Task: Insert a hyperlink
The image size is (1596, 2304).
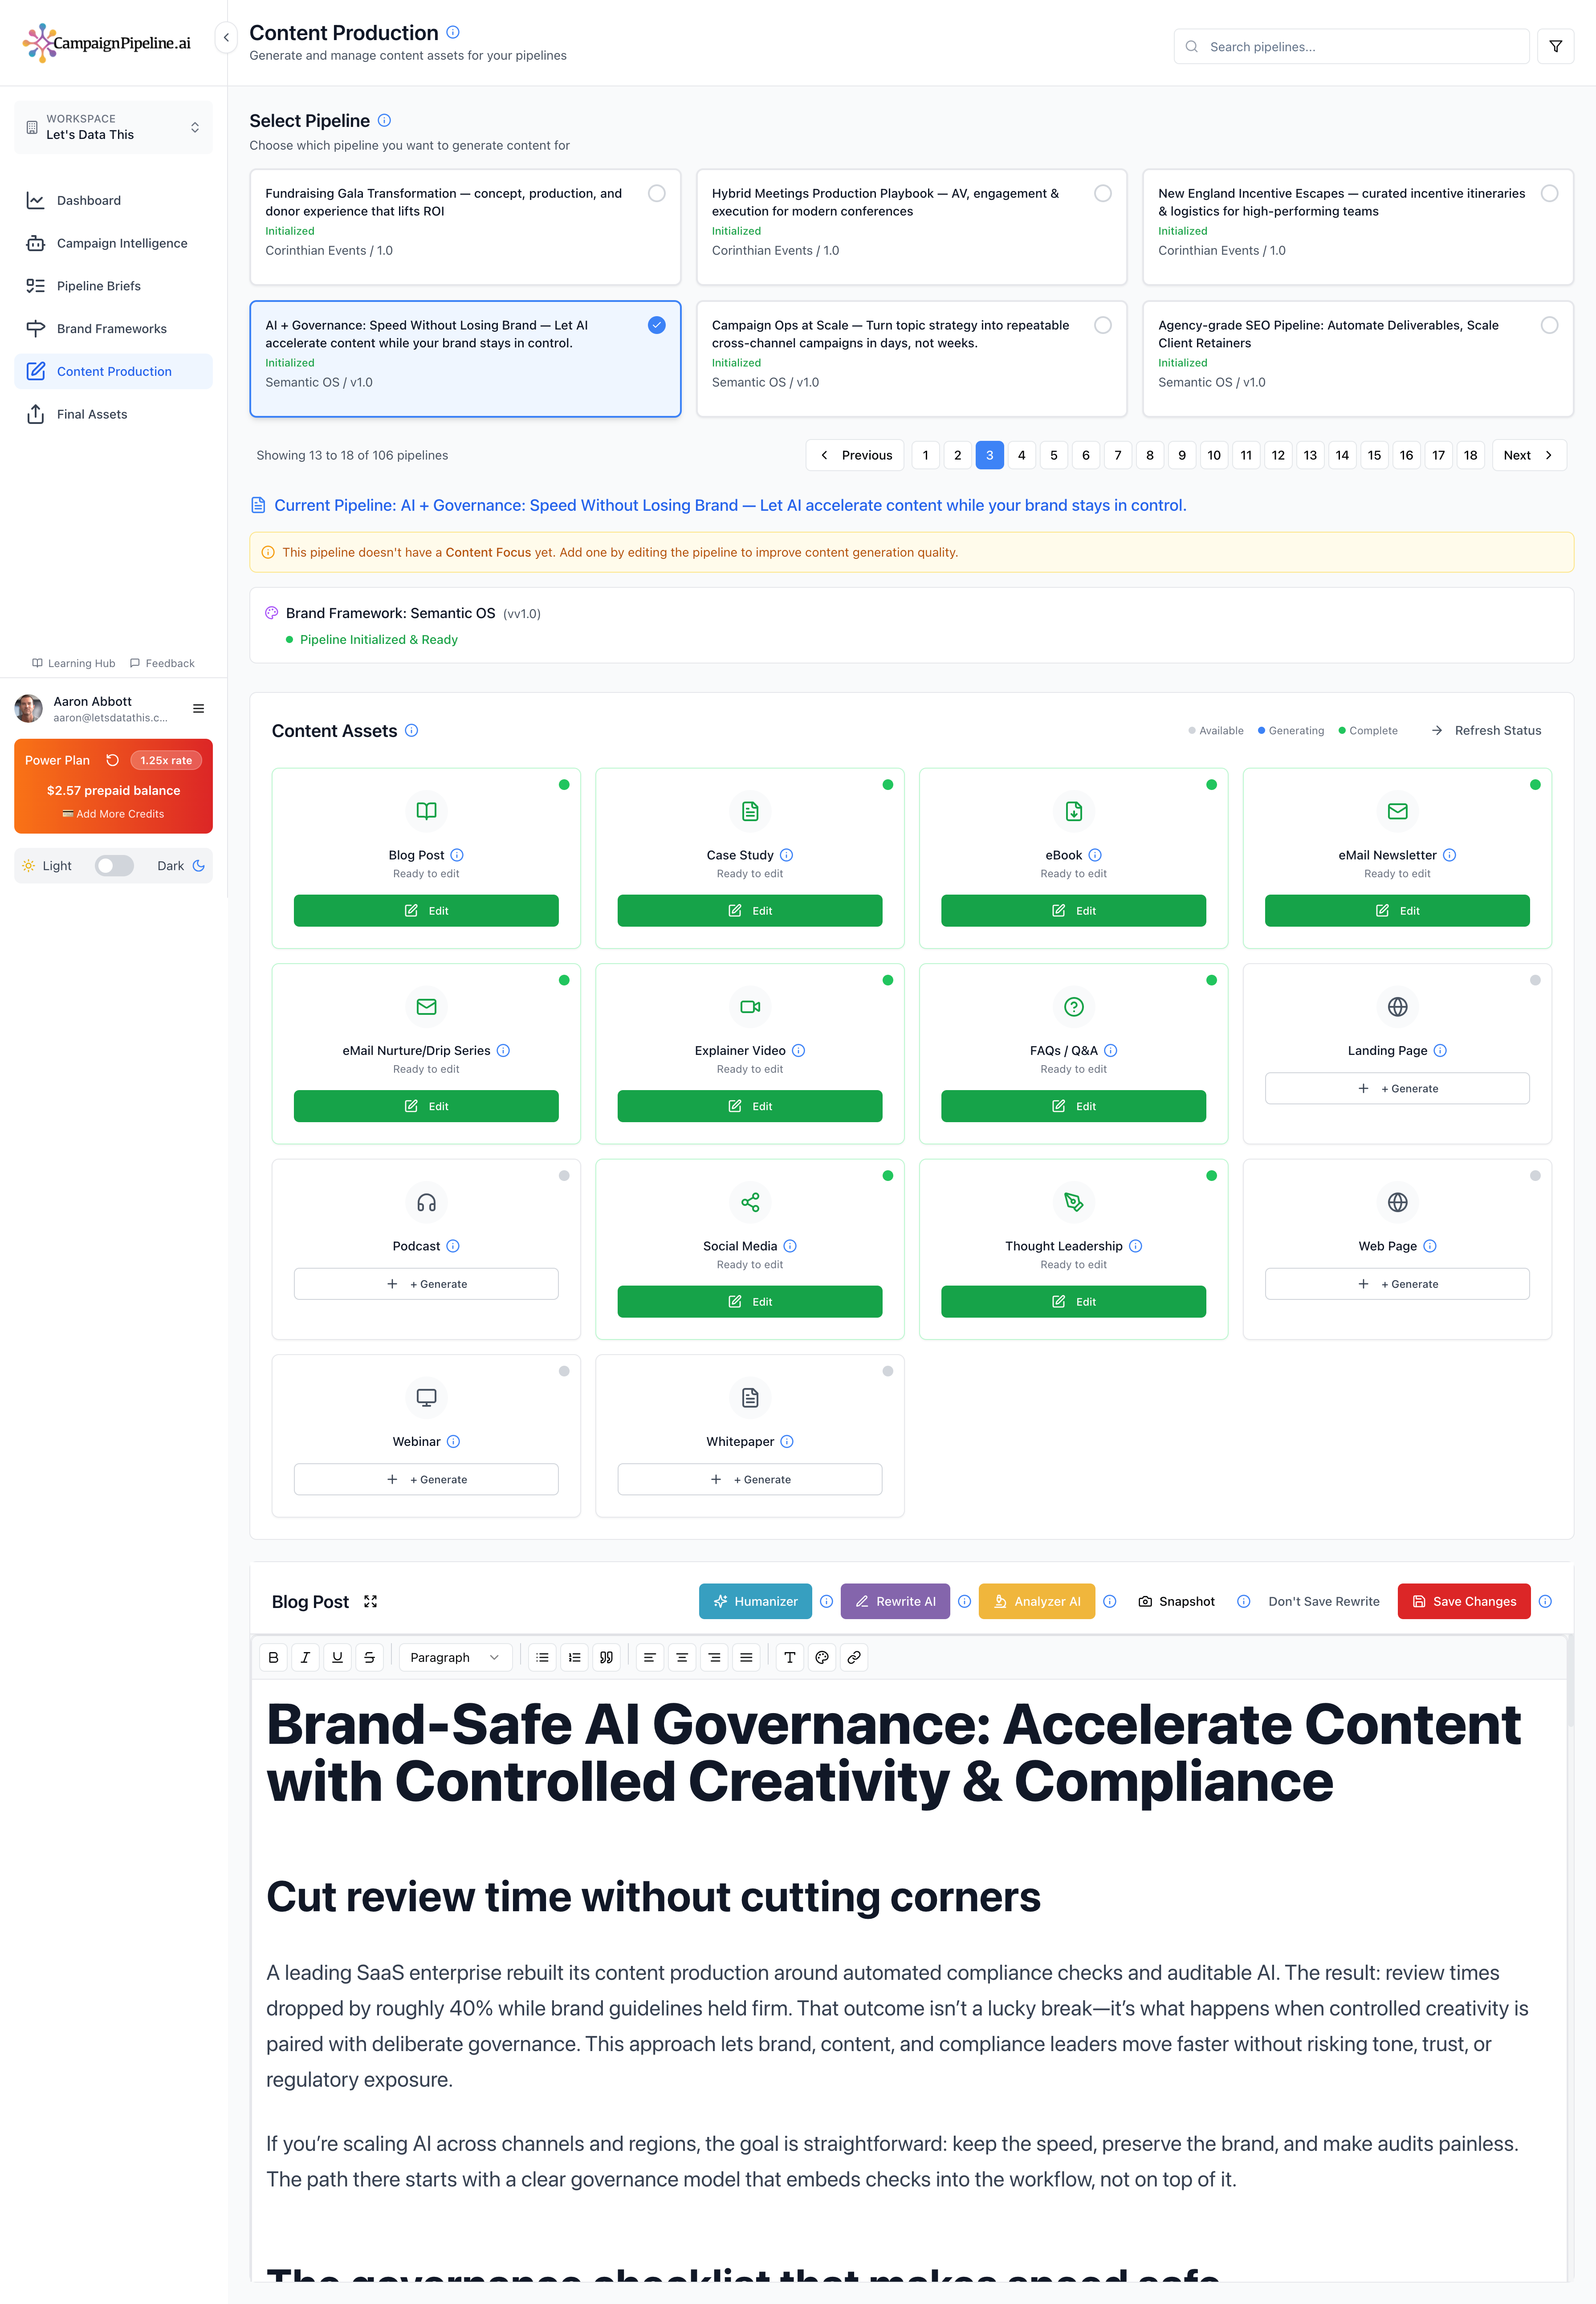Action: [x=854, y=1657]
